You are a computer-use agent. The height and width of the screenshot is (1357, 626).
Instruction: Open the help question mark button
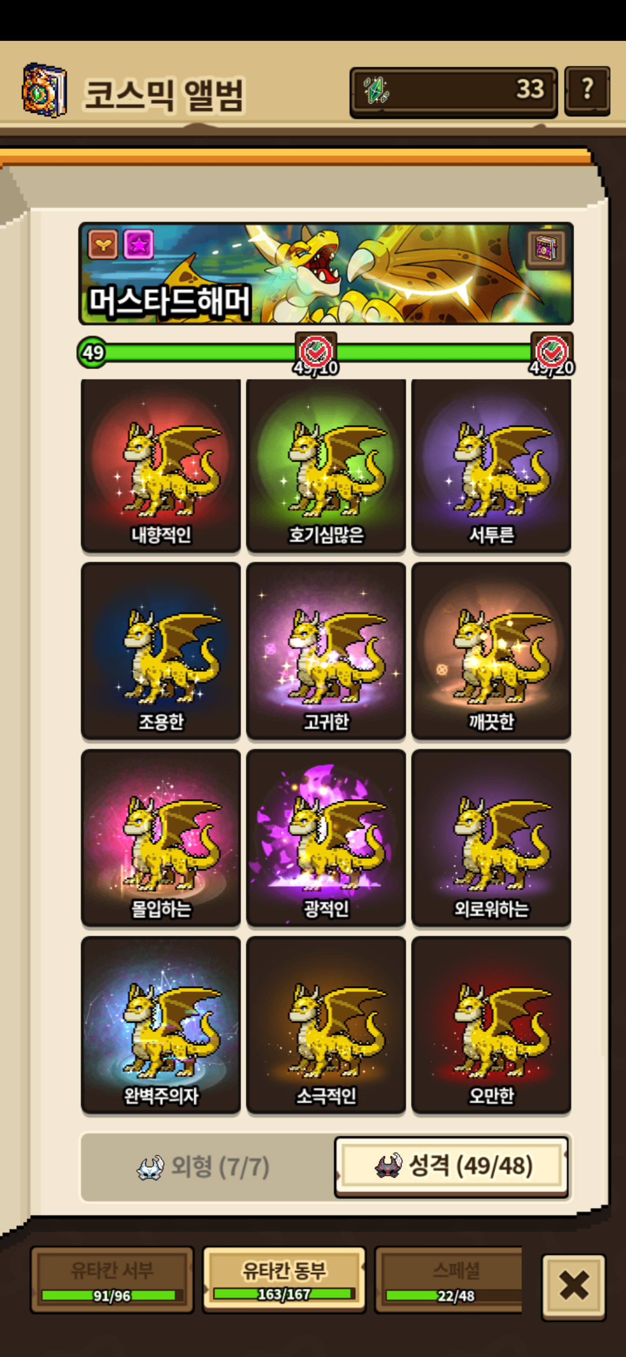(x=587, y=90)
